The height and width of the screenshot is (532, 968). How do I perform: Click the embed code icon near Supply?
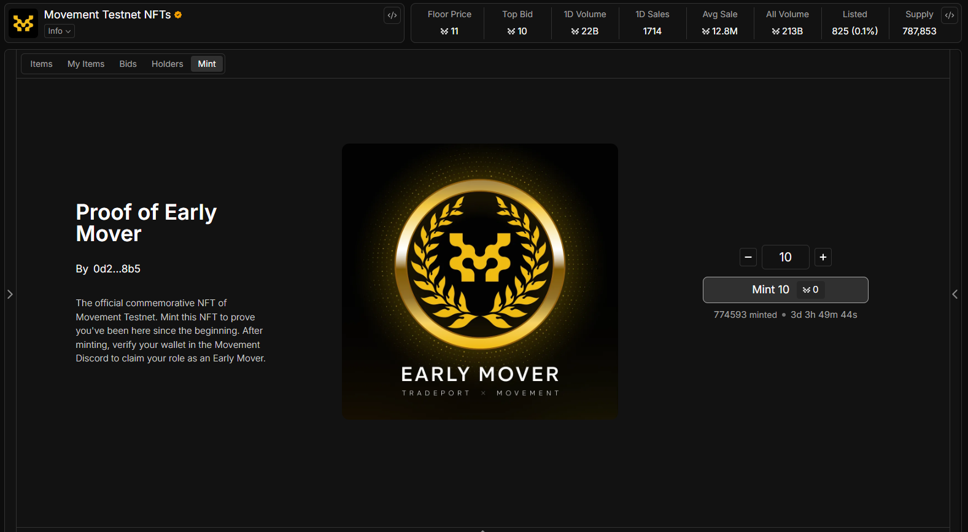pyautogui.click(x=949, y=15)
